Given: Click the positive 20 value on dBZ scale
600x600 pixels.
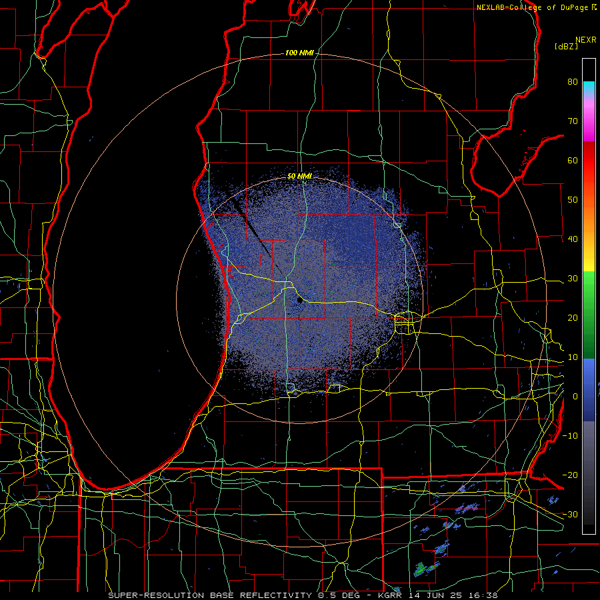Looking at the screenshot, I should [x=573, y=318].
